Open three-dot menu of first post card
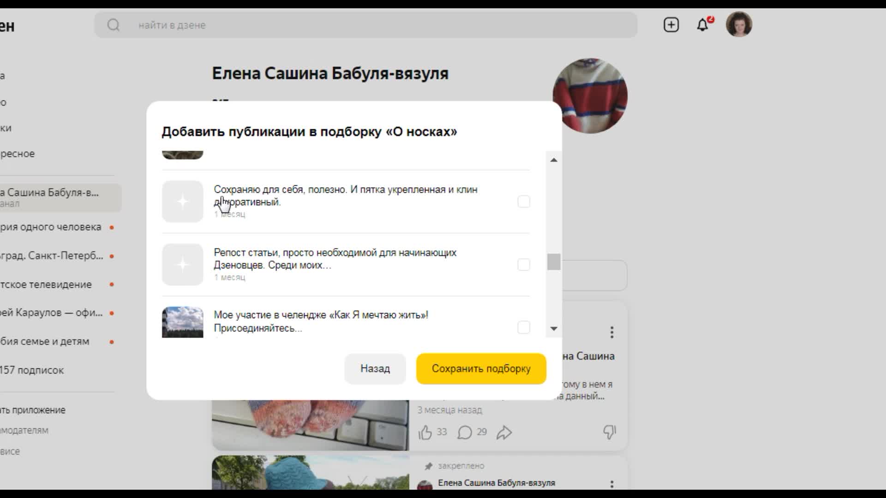This screenshot has height=498, width=886. click(612, 332)
